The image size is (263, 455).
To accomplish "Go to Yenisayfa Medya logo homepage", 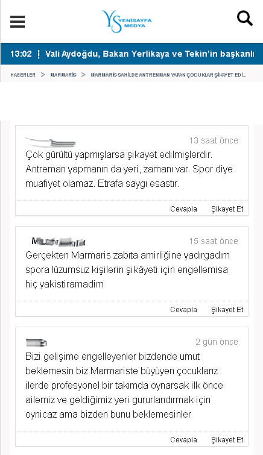I will tap(127, 22).
